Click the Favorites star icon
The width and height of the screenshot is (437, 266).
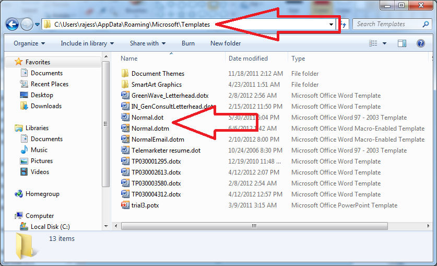pos(19,62)
